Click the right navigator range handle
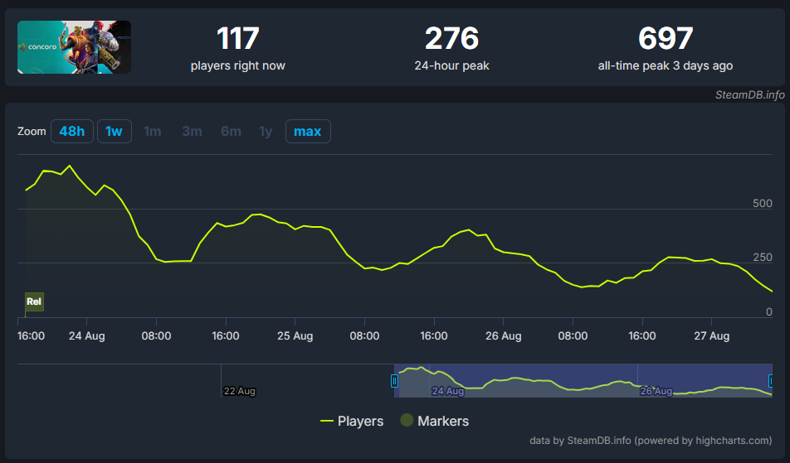 773,381
